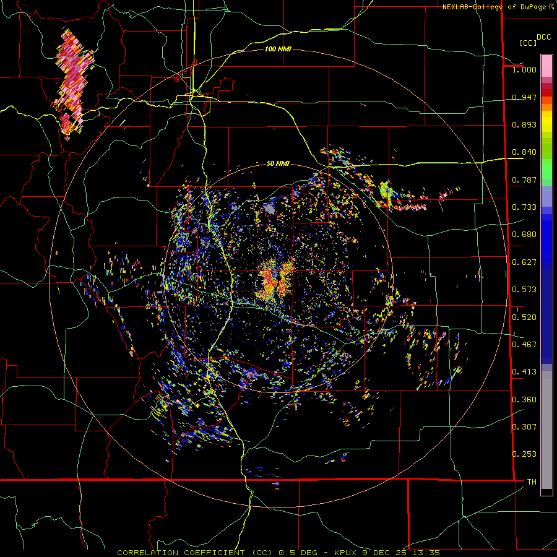Screen dimensions: 557x557
Task: Click the NEXLAB-College of DuPage header text
Action: 494,7
